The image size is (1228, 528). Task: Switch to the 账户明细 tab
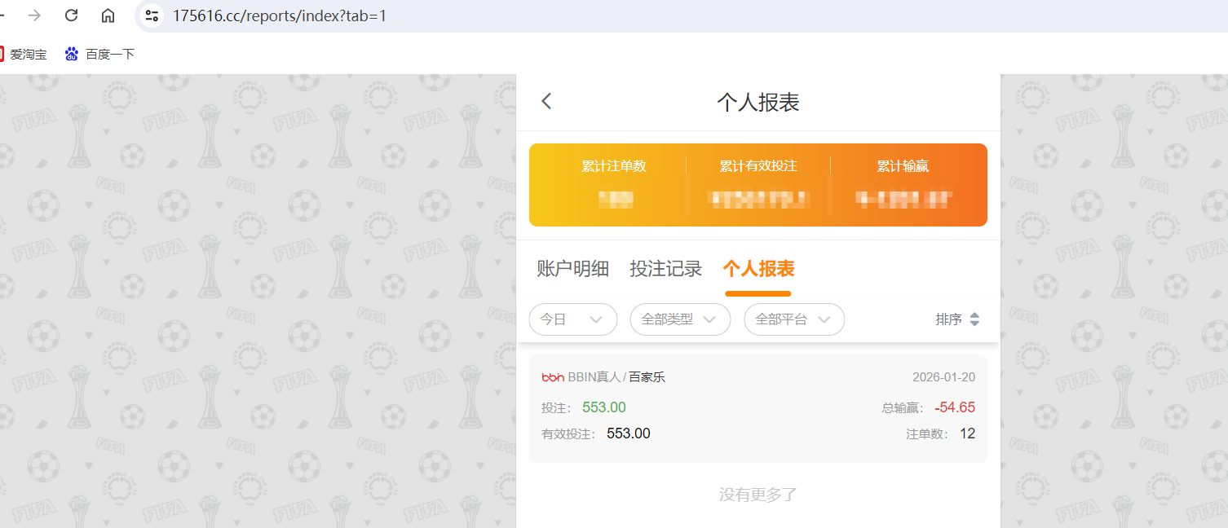(573, 269)
